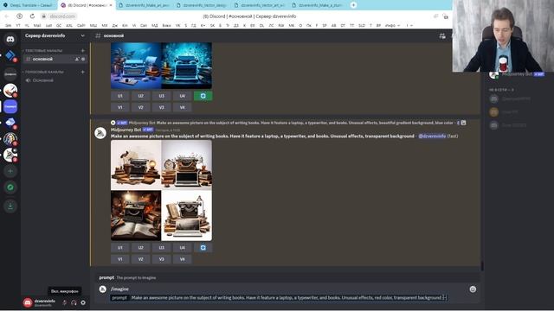554x311 pixels.
Task: Click U4 under the blue typewriter images
Action: 183,96
